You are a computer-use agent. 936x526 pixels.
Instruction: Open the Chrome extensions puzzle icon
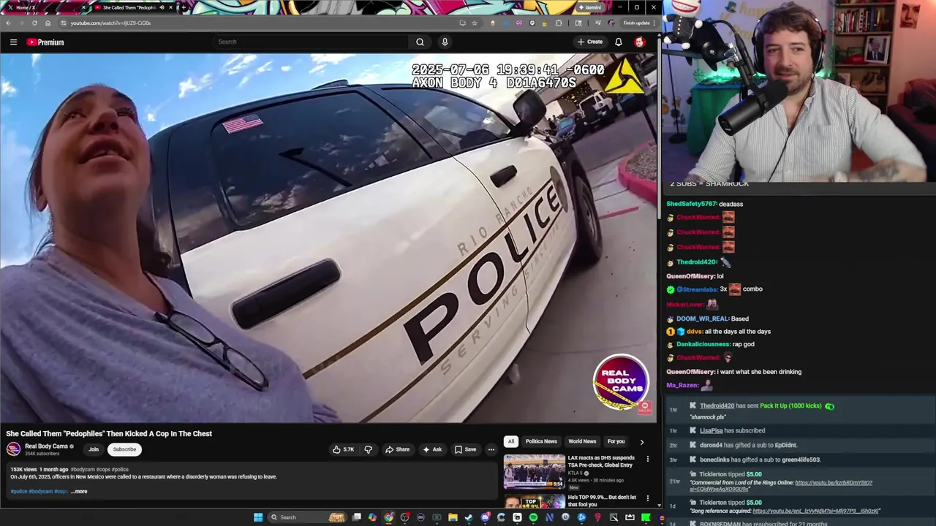click(x=559, y=23)
